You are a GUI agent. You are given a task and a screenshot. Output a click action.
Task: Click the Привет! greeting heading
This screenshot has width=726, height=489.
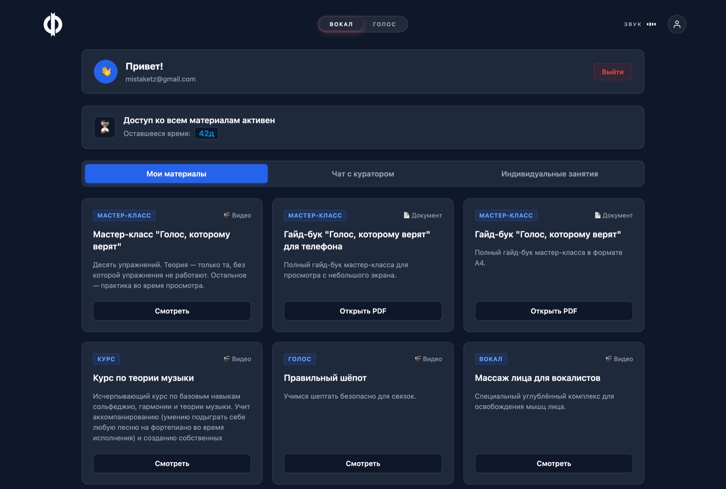pyautogui.click(x=144, y=66)
